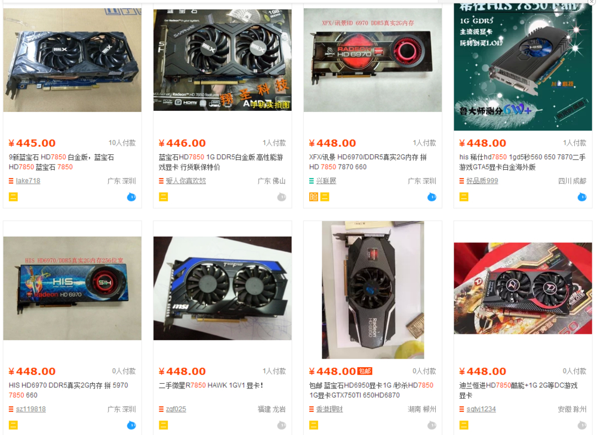597x435 pixels.
Task: Click yellow badge icon under lake718 listing
Action: pyautogui.click(x=13, y=197)
